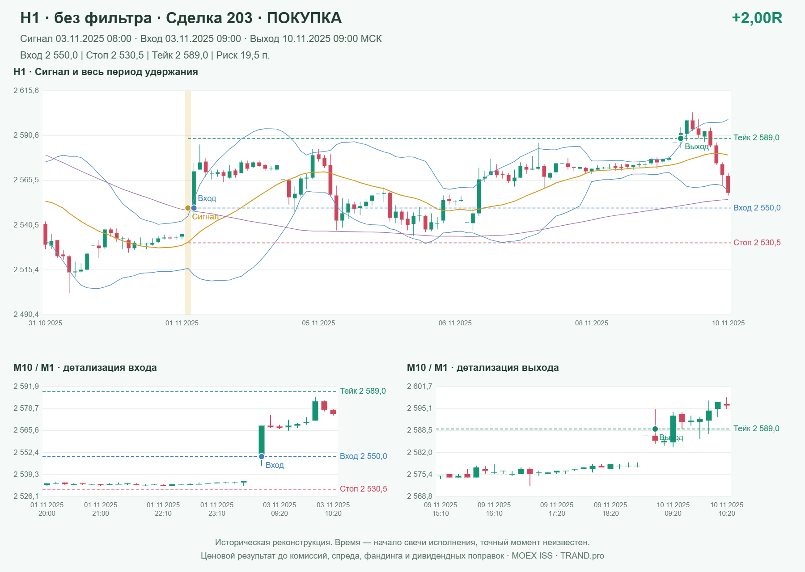Click heading 'M10 / M1 · детализация выхода'

tap(483, 368)
